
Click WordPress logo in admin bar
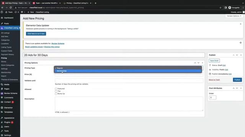click(2, 12)
